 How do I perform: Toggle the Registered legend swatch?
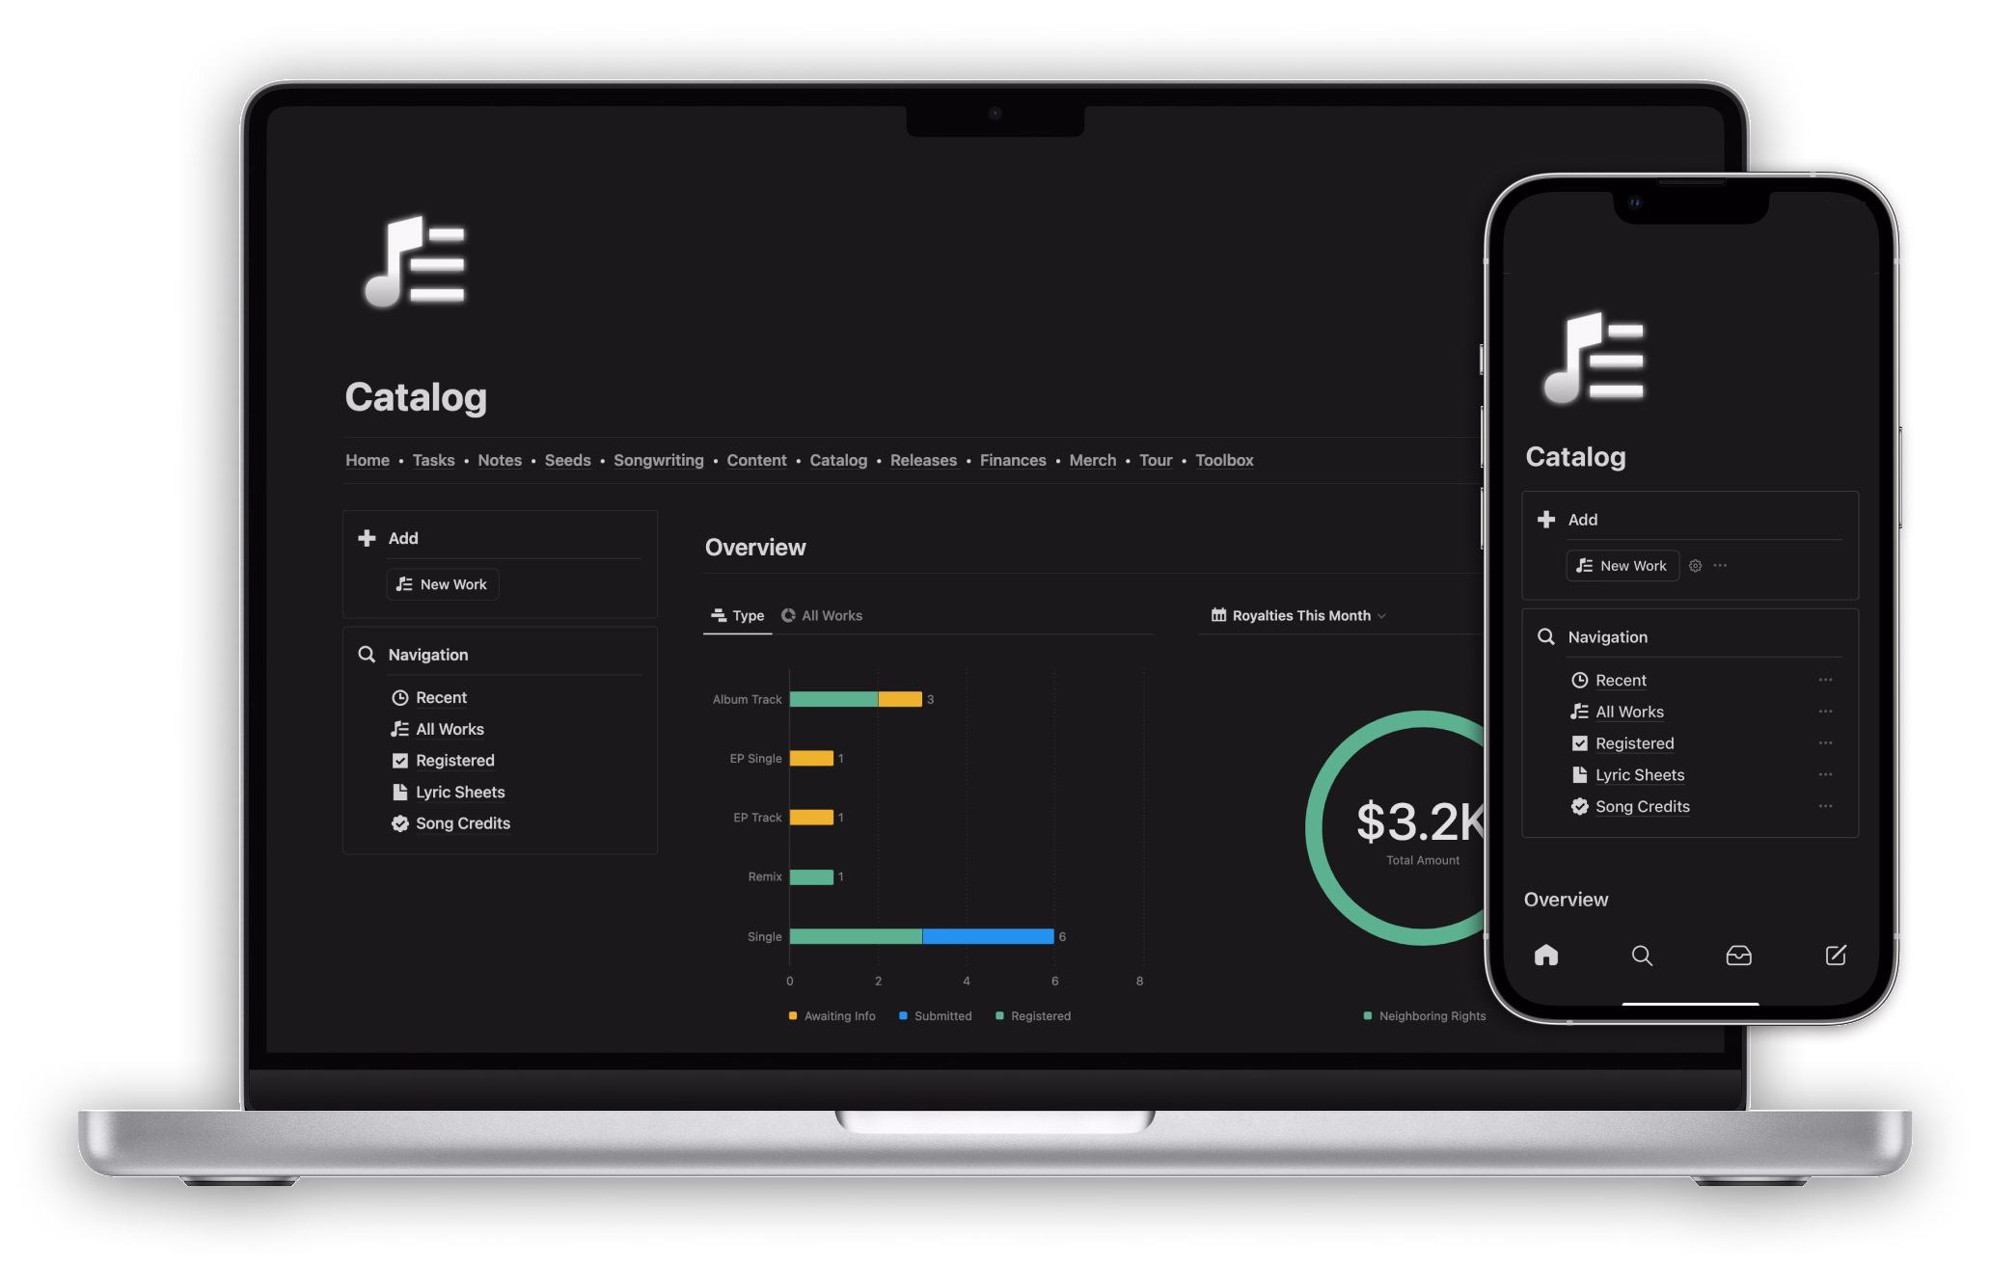(x=999, y=1016)
